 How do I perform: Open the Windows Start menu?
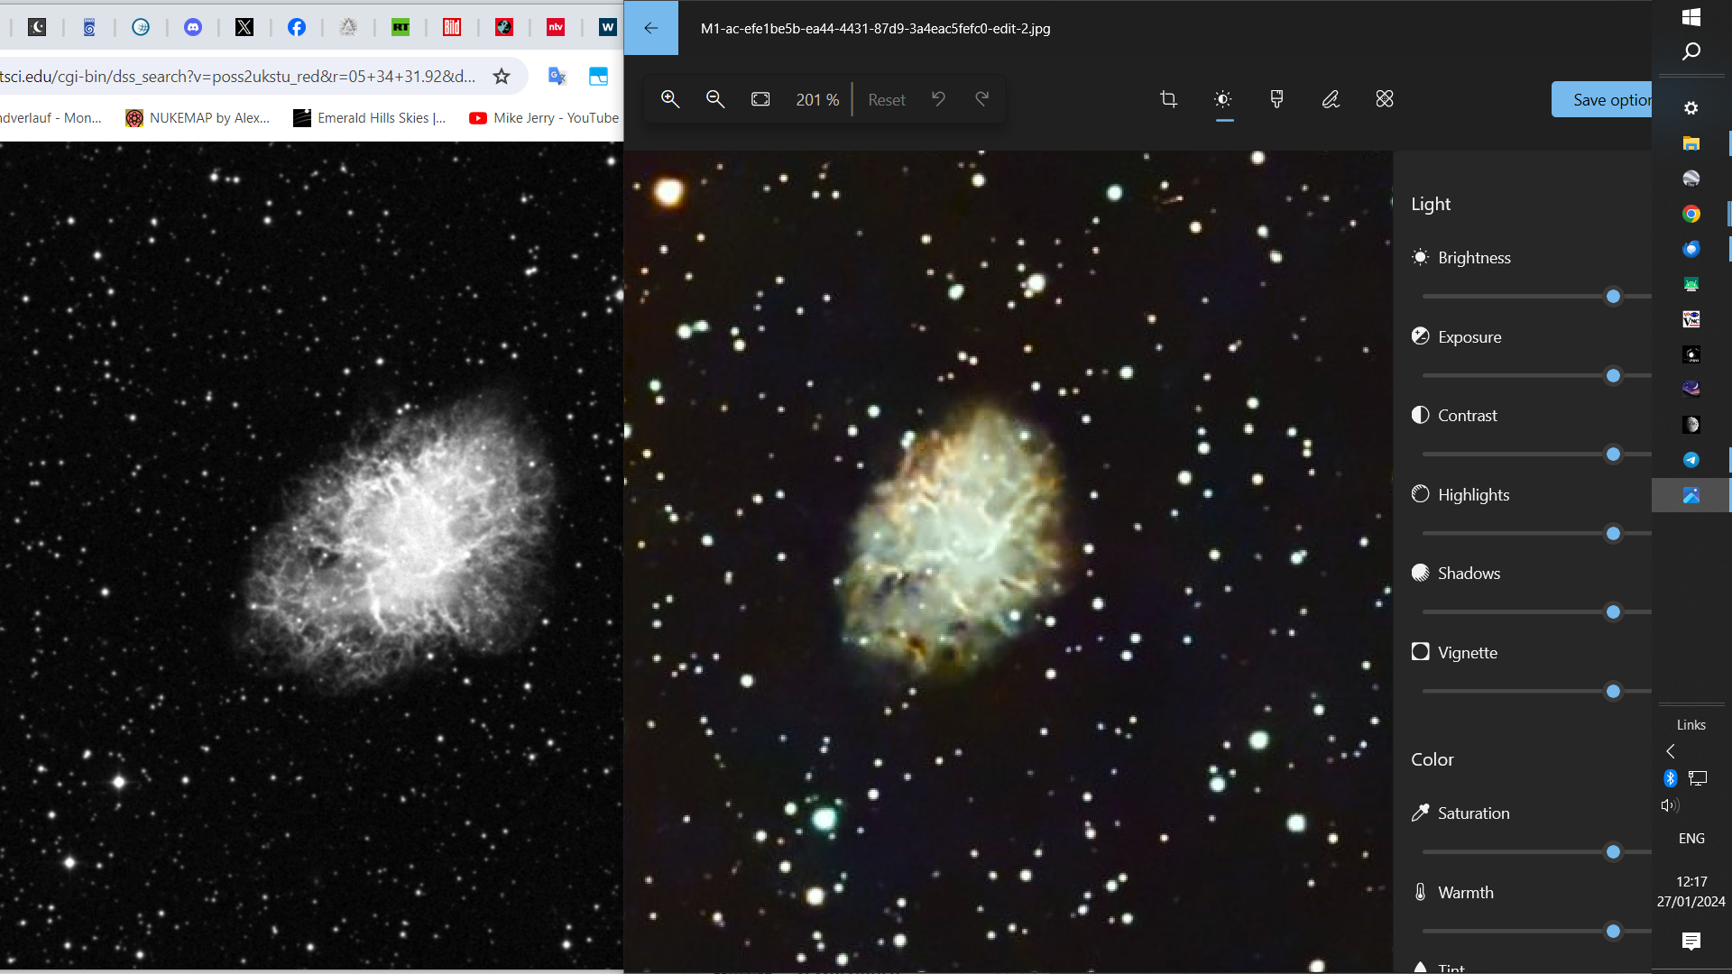(1691, 17)
